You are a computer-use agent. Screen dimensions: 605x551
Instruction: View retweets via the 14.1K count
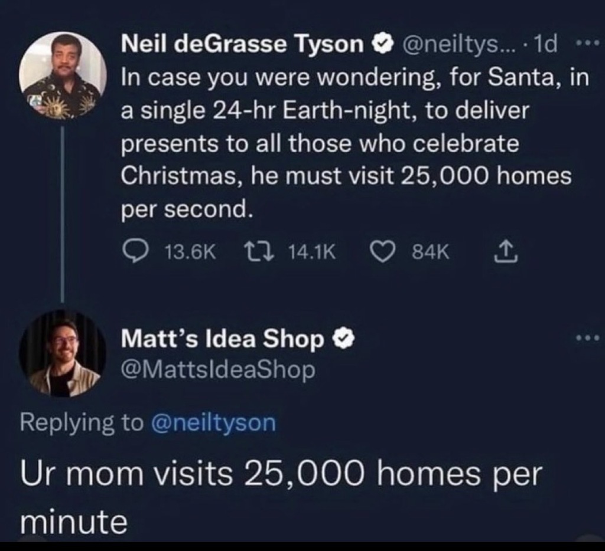click(x=312, y=253)
